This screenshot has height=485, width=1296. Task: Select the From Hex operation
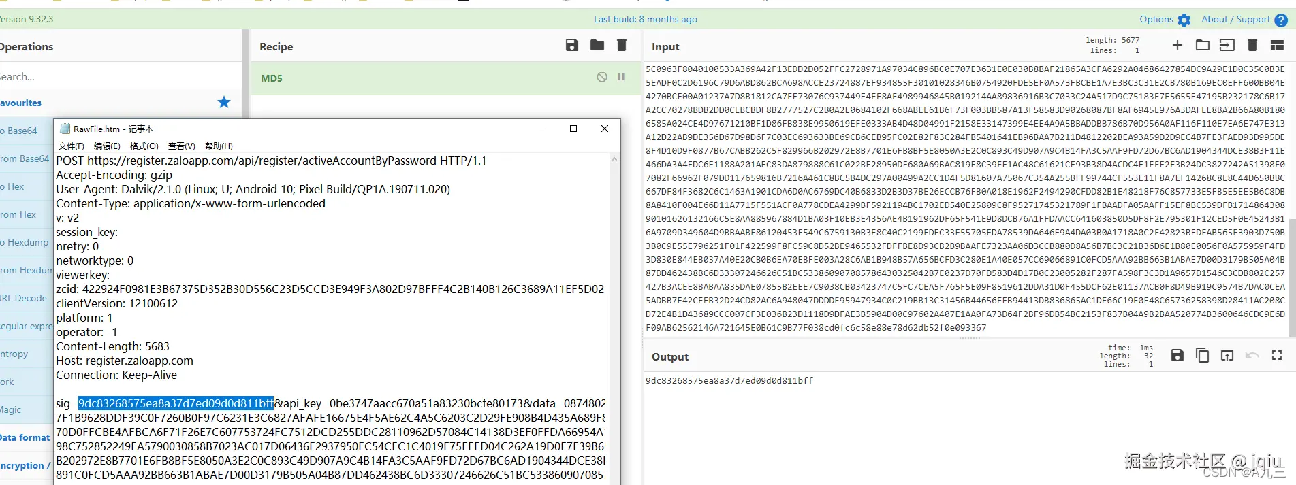tap(18, 214)
